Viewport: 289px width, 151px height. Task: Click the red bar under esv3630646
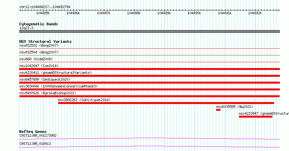click(150, 89)
